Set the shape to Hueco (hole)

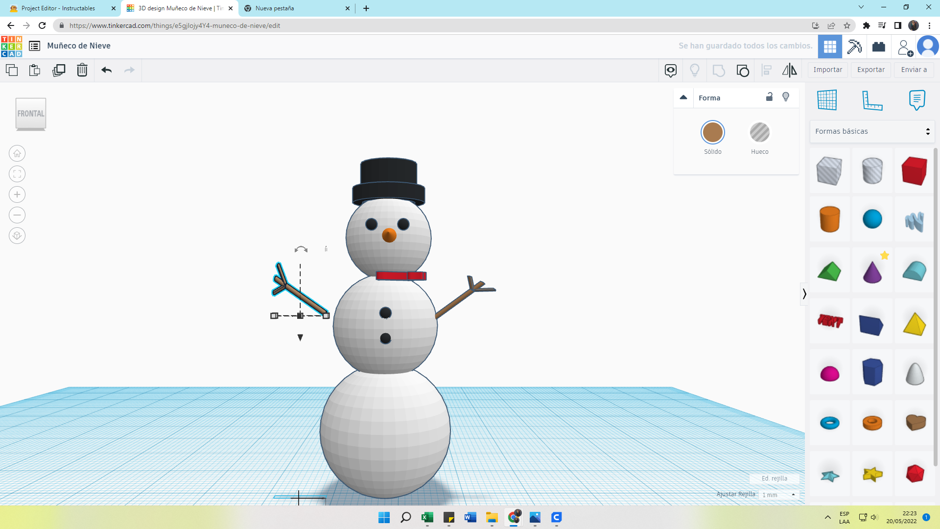(759, 132)
